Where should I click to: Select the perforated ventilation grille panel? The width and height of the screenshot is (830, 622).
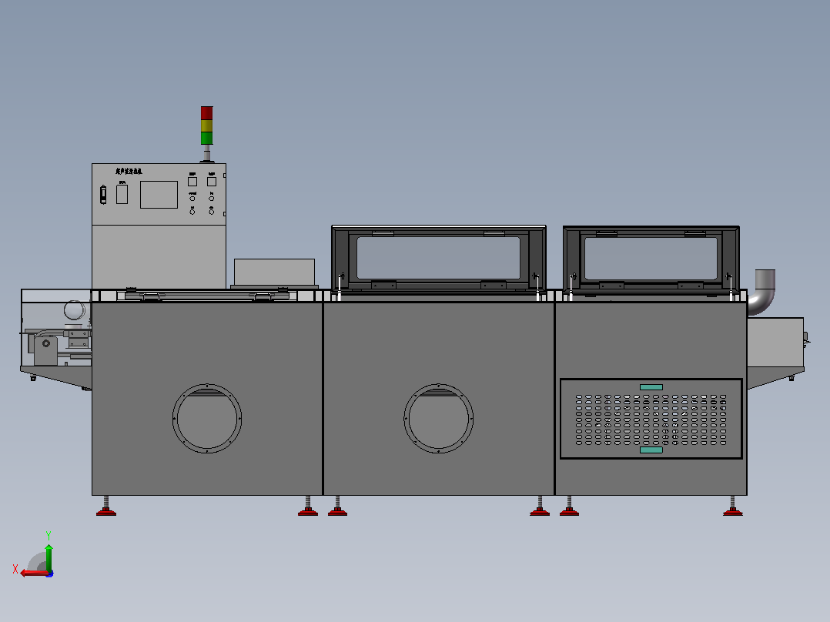pos(651,419)
